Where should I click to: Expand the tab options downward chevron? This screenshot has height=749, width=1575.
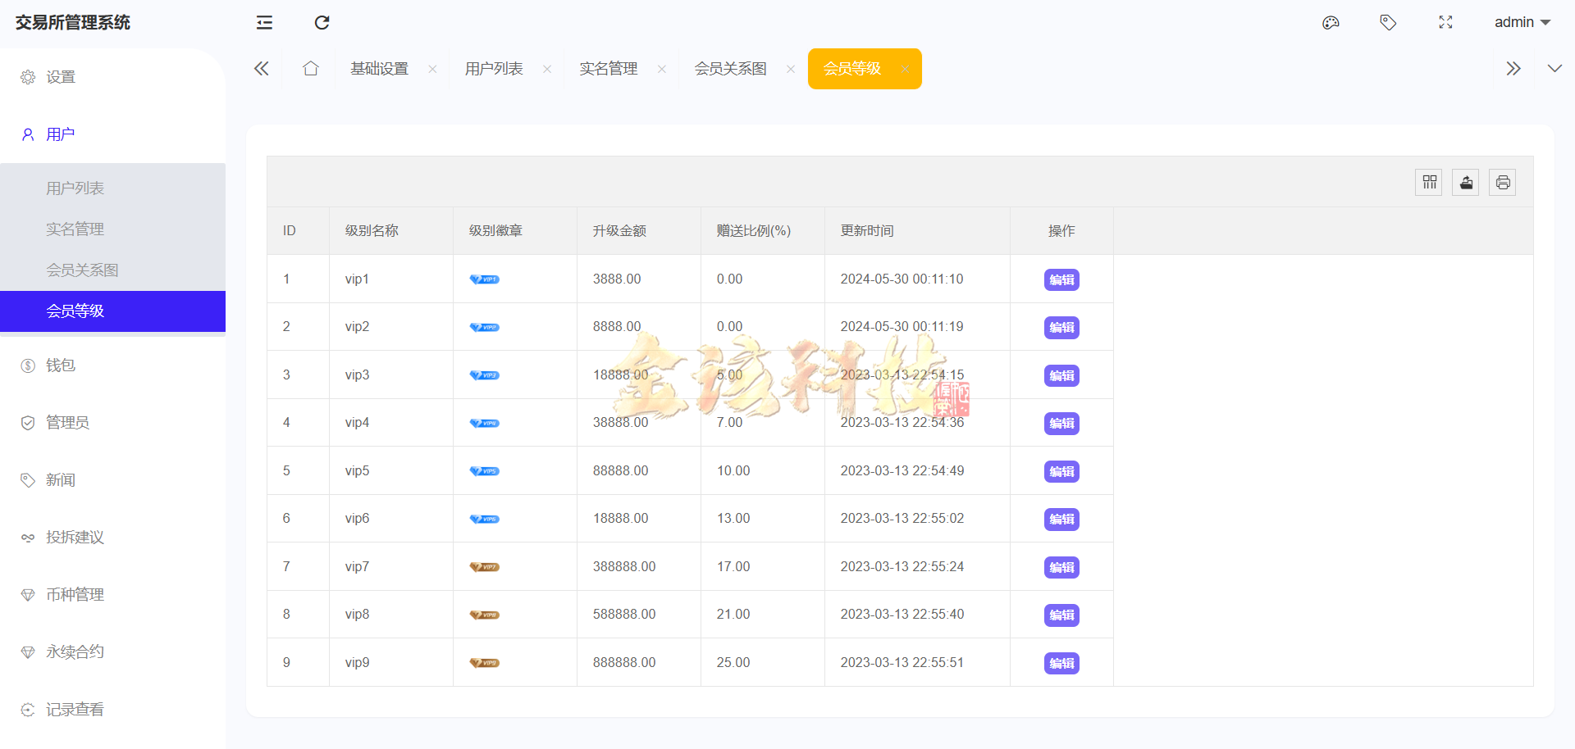[x=1555, y=68]
